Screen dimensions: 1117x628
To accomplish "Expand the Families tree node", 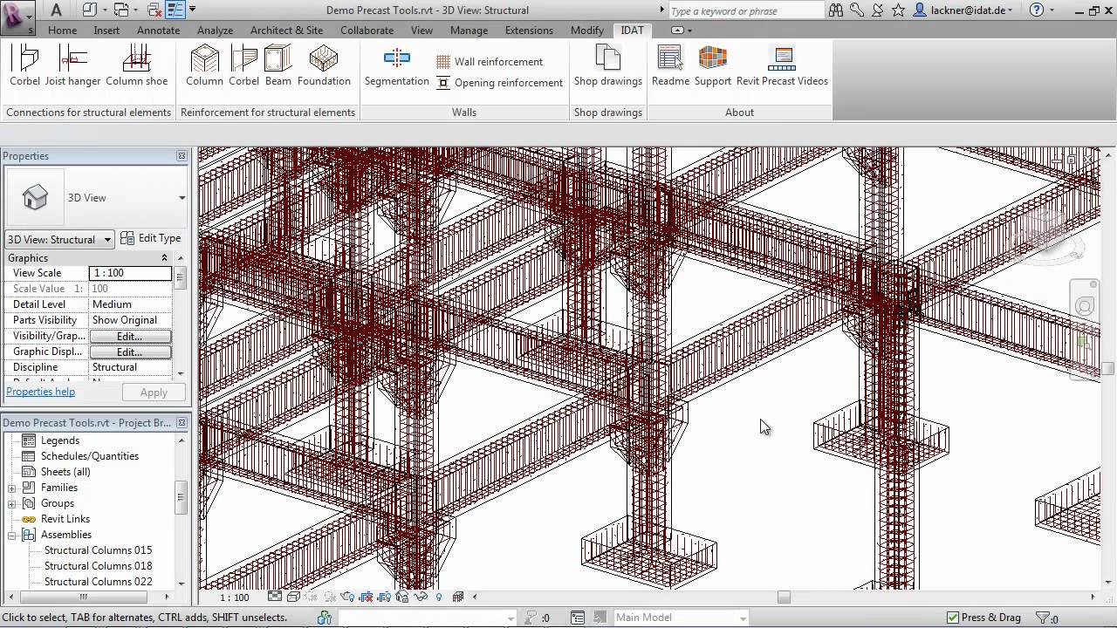I will pos(12,488).
